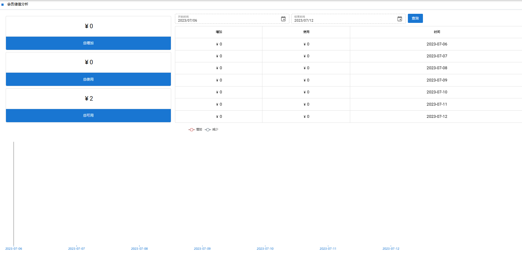Click the 总可用 blue card label
This screenshot has width=522, height=256.
[88, 116]
